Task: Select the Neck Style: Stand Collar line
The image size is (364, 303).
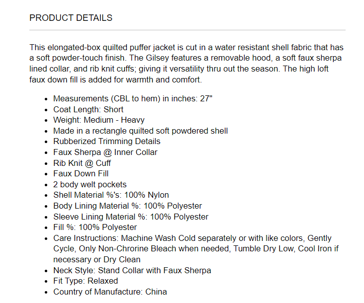Action: [132, 270]
